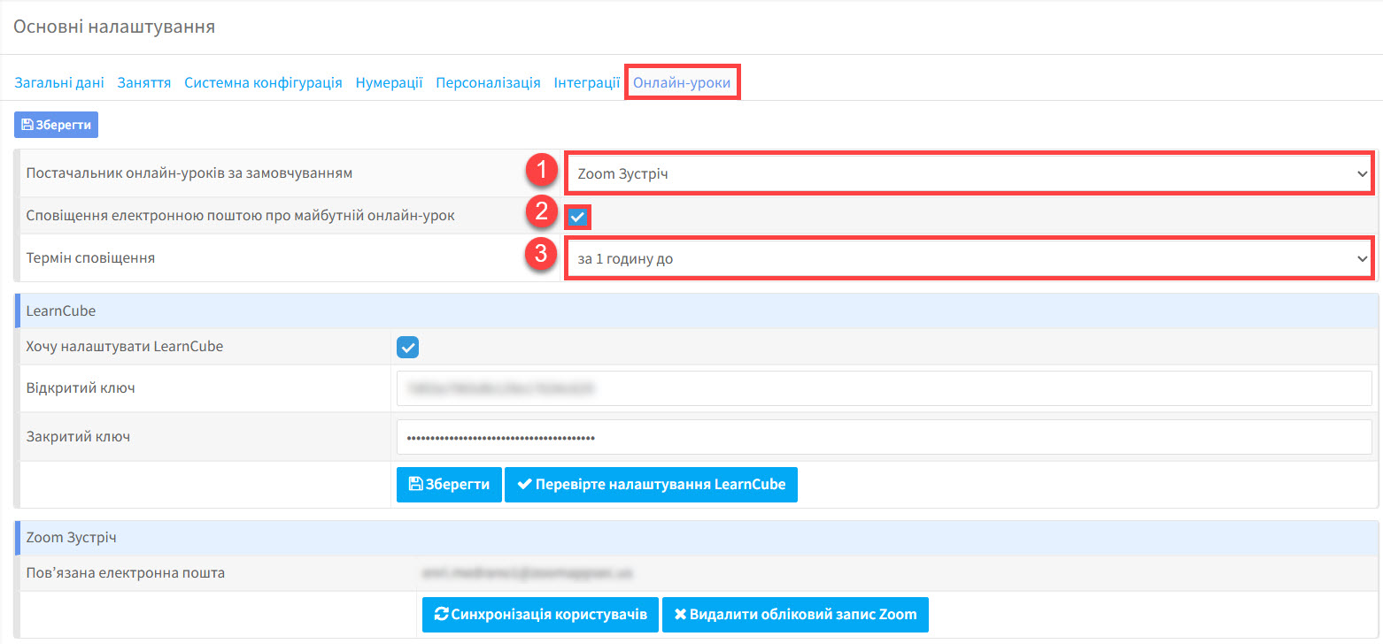Go to the Нумерації tab
Viewport: 1383px width, 644px height.
[389, 83]
